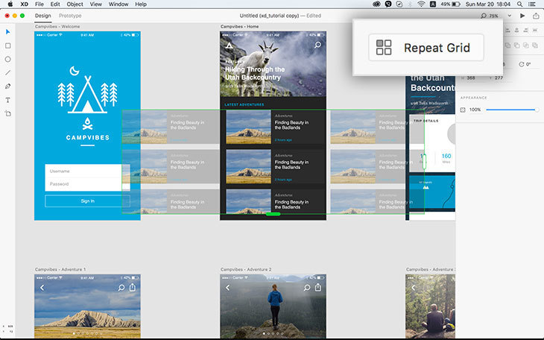Click the Creative Cloud menu bar icon
544x340 pixels.
pyautogui.click(x=376, y=4)
